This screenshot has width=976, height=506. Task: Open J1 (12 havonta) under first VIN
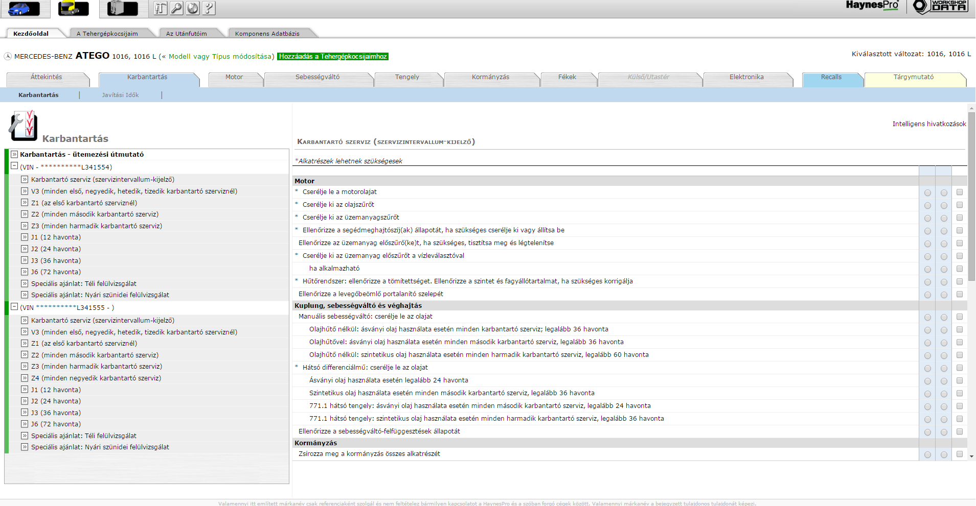pyautogui.click(x=56, y=237)
